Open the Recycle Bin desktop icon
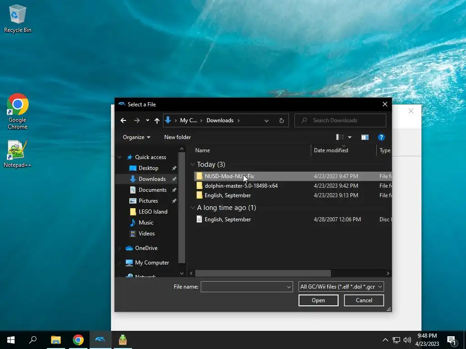 pyautogui.click(x=18, y=18)
